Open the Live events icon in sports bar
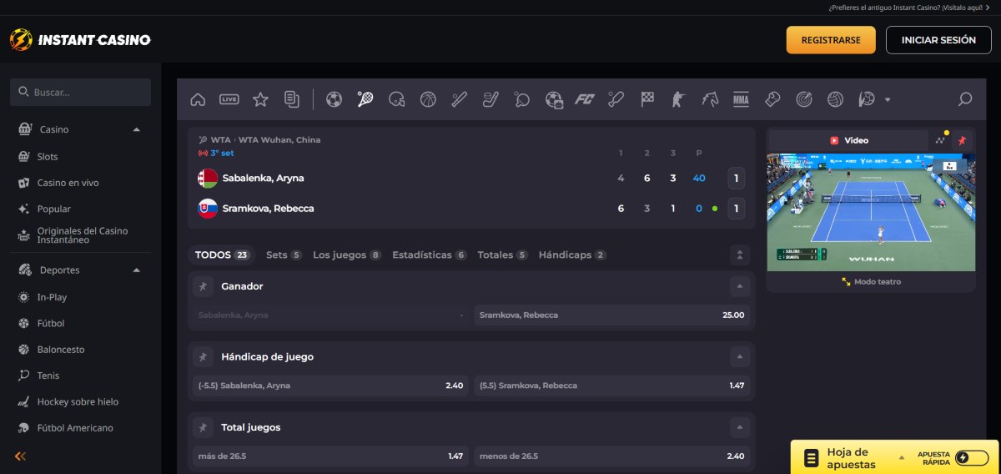This screenshot has width=1001, height=474. tap(229, 99)
